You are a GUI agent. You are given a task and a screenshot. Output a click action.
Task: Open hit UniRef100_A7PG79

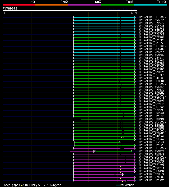(x=152, y=23)
